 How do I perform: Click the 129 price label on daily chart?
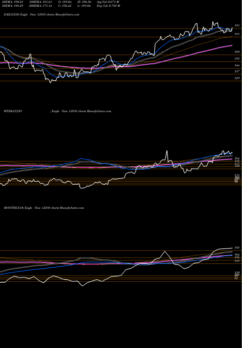237,78
